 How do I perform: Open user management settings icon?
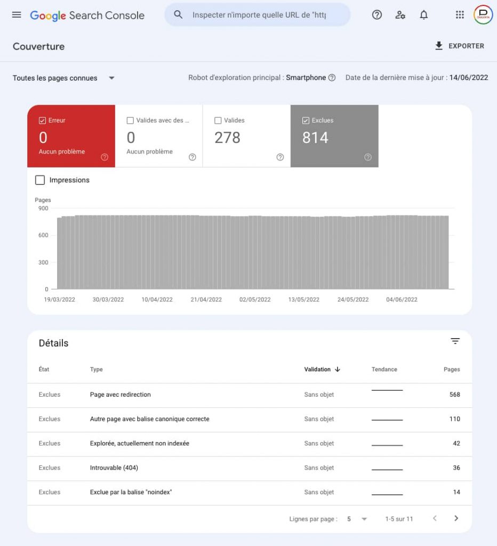400,15
